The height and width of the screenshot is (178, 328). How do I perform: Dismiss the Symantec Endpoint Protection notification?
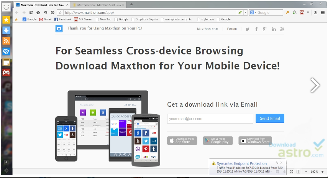[281, 163]
